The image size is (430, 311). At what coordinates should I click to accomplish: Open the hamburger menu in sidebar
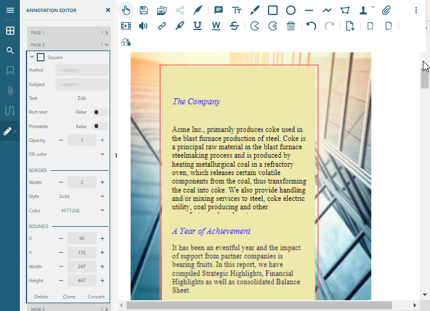point(10,10)
